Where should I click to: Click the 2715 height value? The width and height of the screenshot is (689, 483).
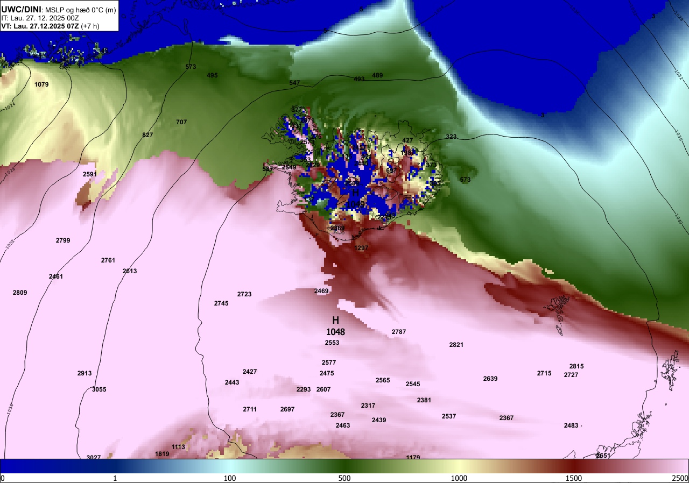tap(544, 373)
